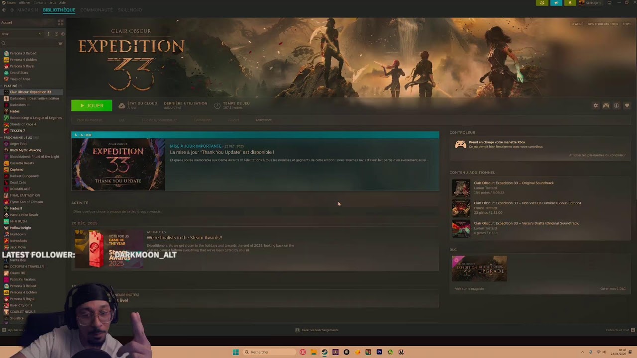Click the green friends icon in top bar
Viewport: 637px width, 358px height.
[x=542, y=3]
